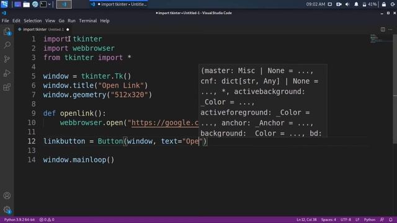Open the Selection menu
The height and width of the screenshot is (223, 397).
[x=33, y=20]
